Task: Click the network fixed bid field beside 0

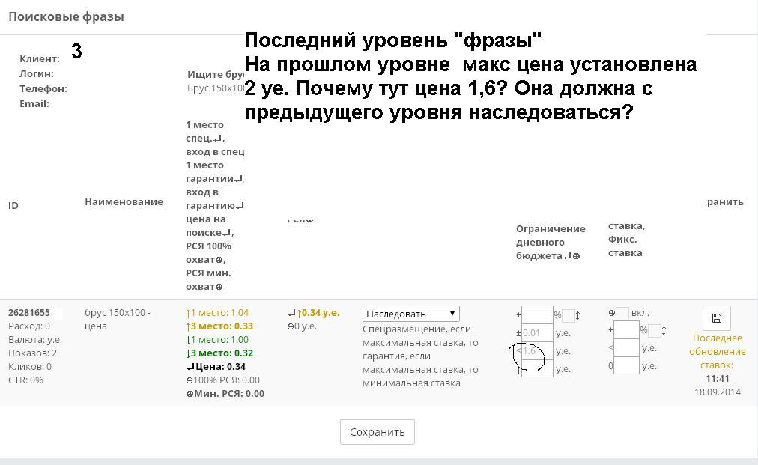Action: pos(625,365)
